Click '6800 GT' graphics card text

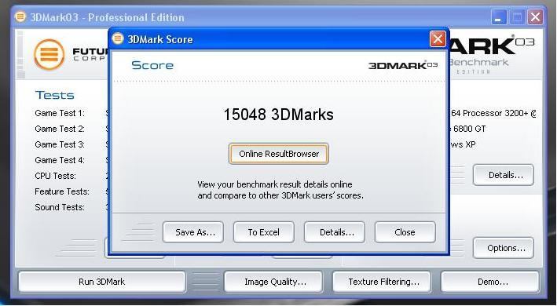tap(470, 129)
